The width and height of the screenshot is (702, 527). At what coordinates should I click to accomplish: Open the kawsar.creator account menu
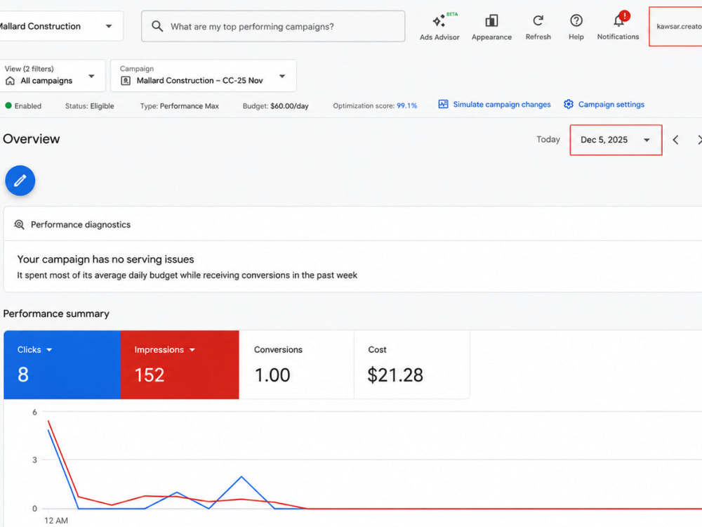click(676, 27)
